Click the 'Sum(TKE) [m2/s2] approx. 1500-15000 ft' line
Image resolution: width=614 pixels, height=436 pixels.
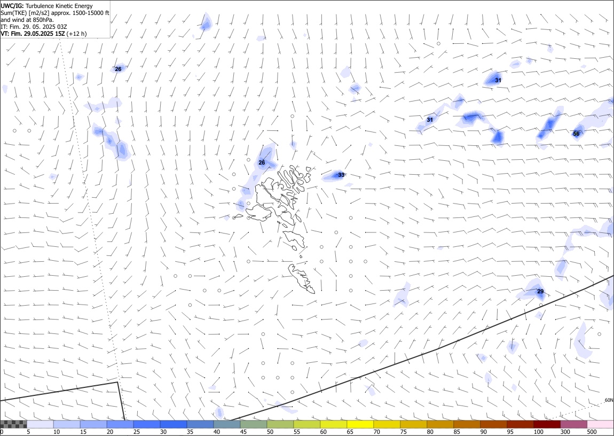tap(55, 13)
